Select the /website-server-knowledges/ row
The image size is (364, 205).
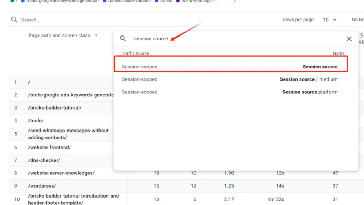(61, 173)
